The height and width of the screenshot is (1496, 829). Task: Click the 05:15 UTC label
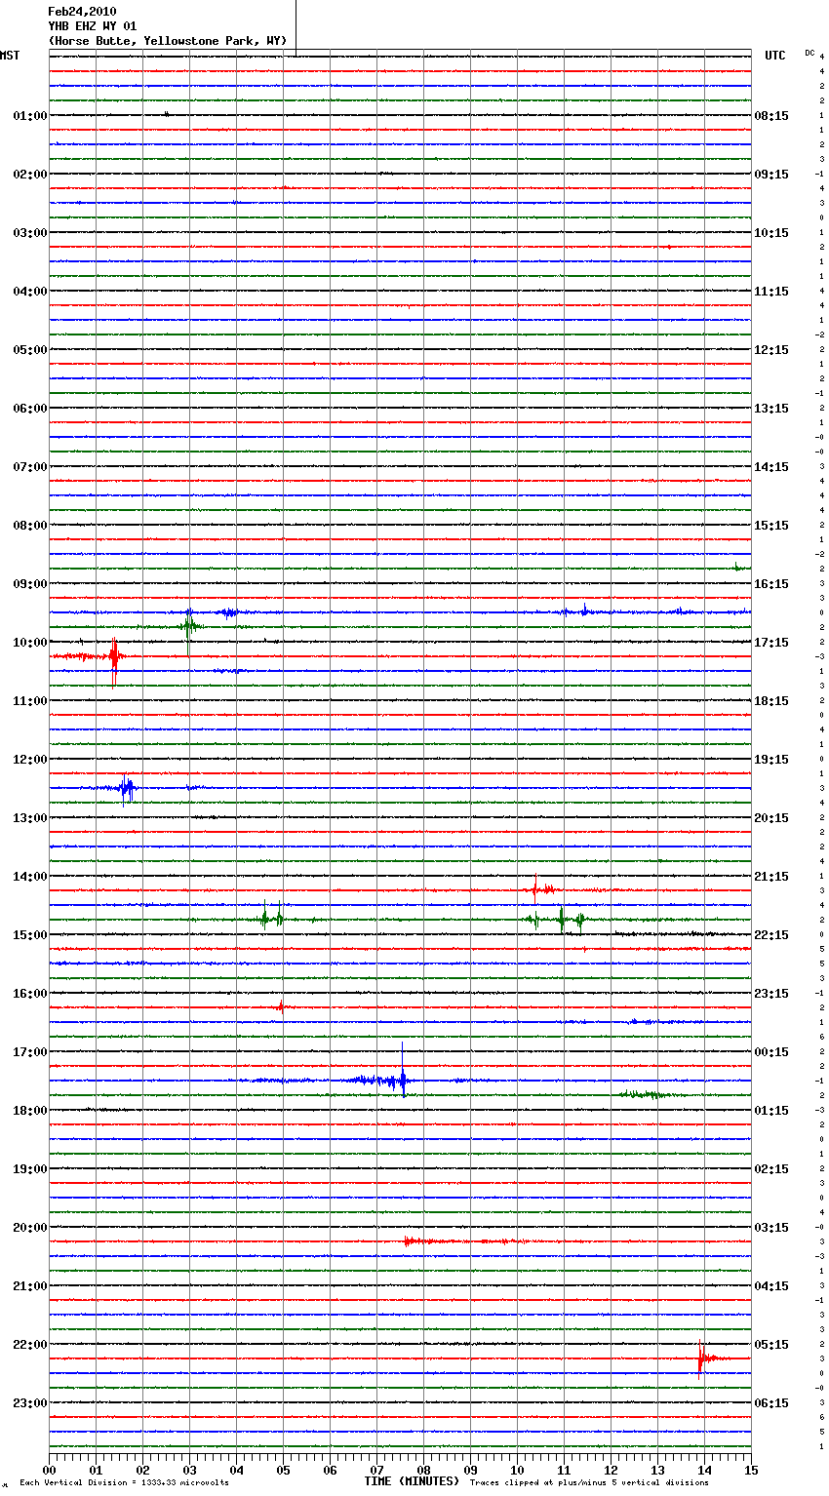pyautogui.click(x=771, y=1345)
